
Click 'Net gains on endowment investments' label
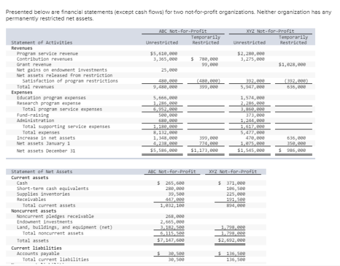pos(62,70)
